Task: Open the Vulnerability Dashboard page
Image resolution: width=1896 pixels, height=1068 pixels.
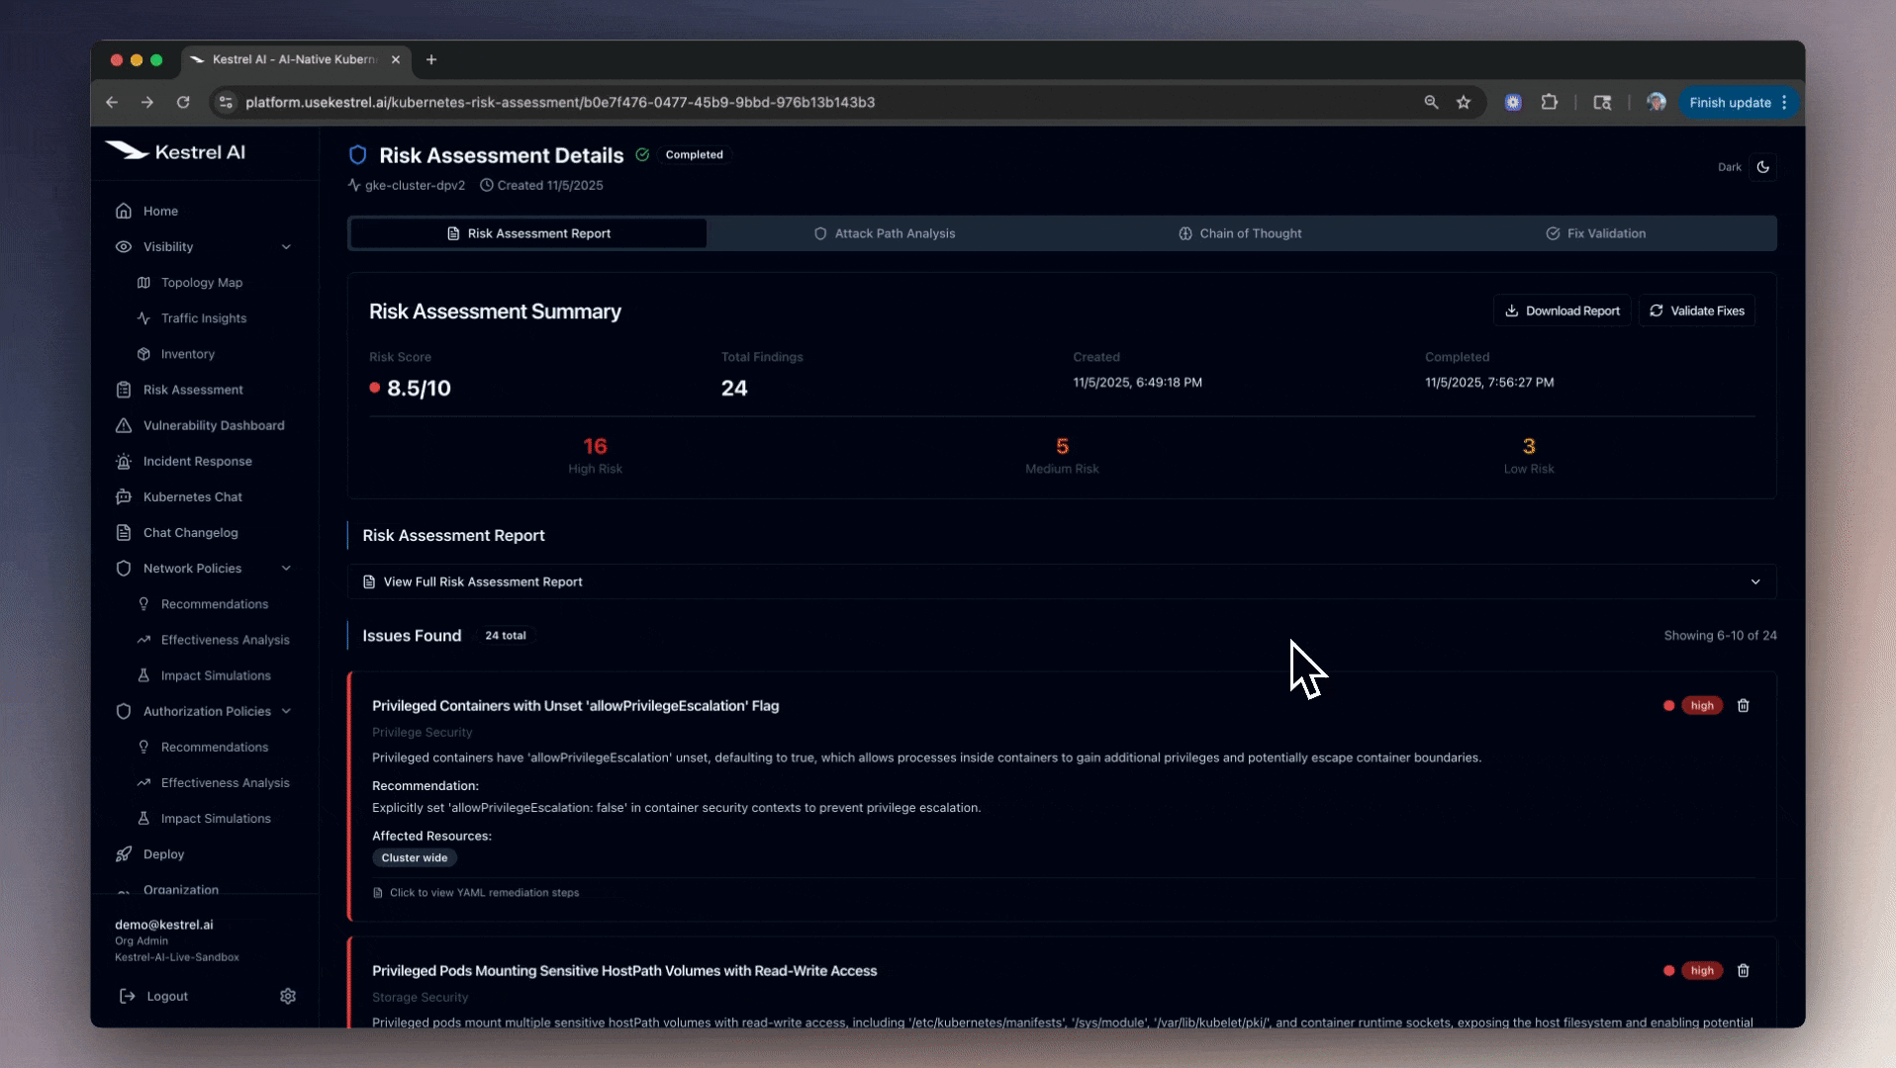Action: (213, 426)
